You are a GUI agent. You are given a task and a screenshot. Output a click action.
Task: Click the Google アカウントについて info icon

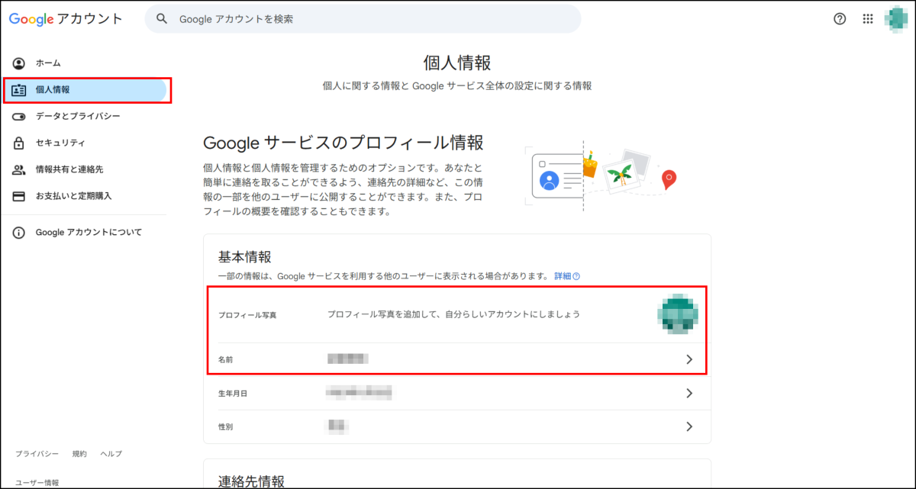point(19,233)
